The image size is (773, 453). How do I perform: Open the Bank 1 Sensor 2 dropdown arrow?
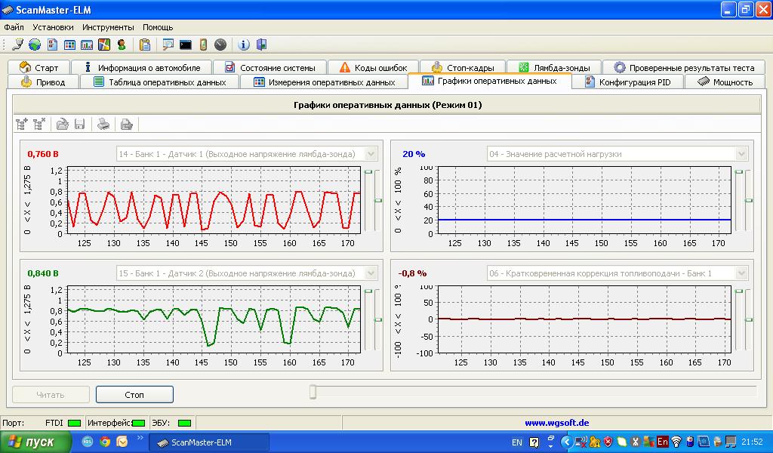click(371, 273)
